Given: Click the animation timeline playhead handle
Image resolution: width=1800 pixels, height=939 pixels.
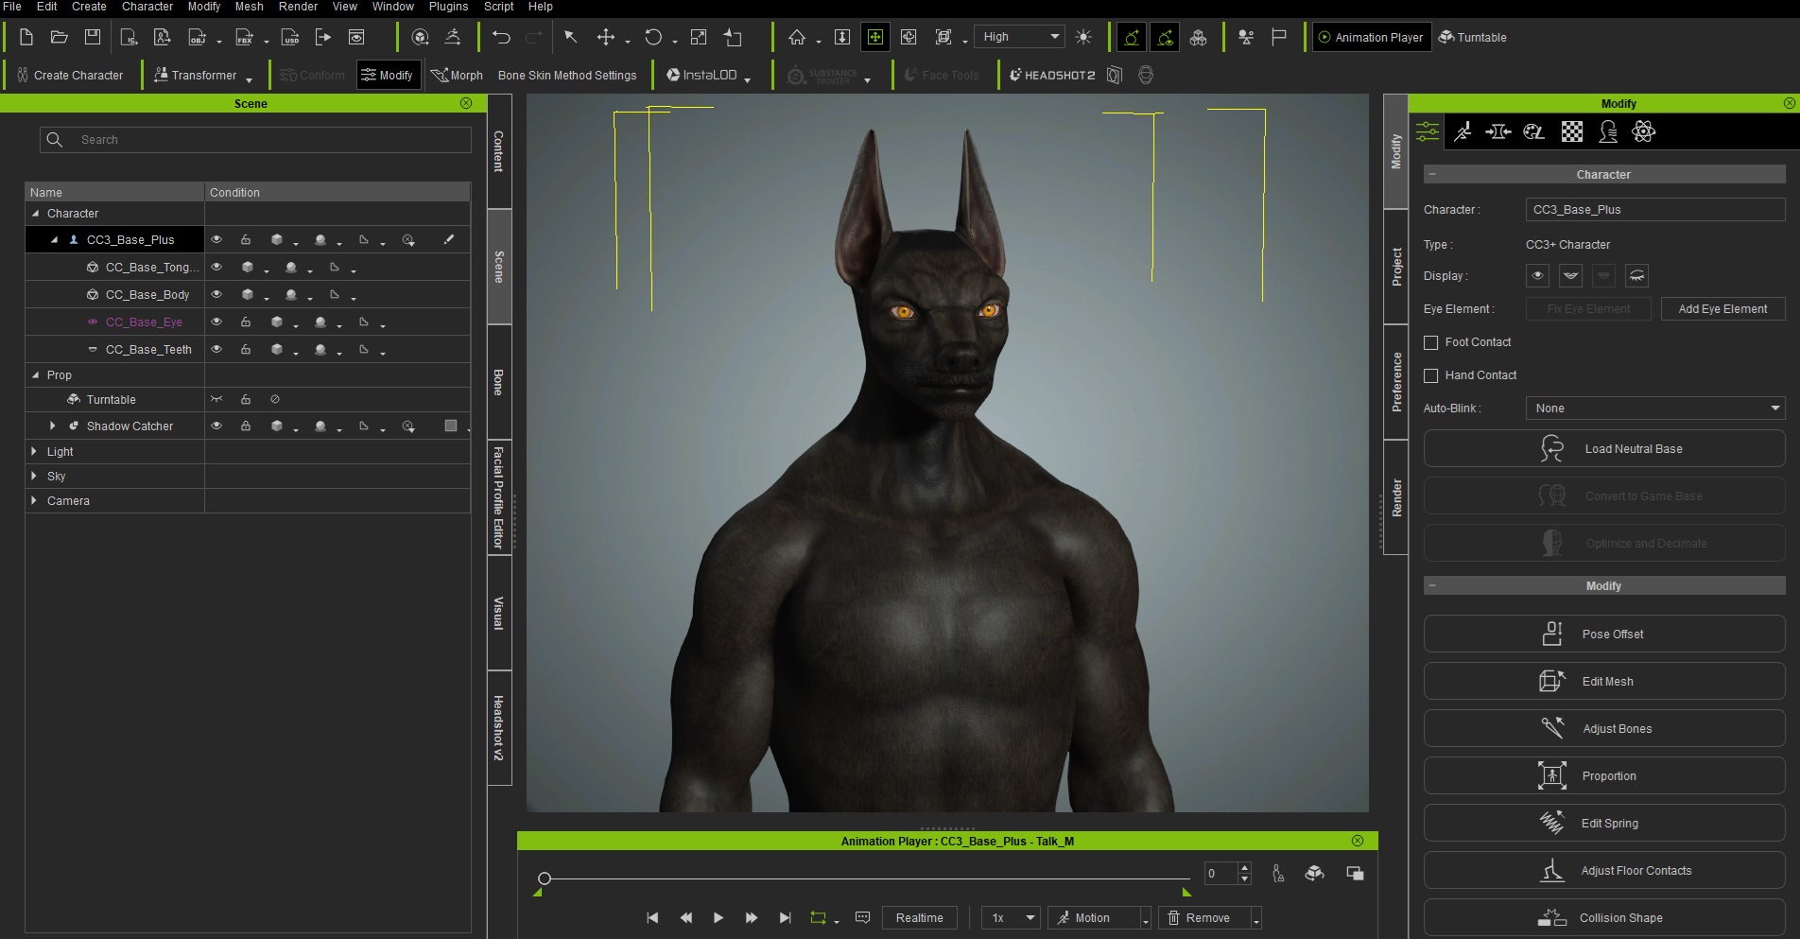Looking at the screenshot, I should [x=545, y=878].
